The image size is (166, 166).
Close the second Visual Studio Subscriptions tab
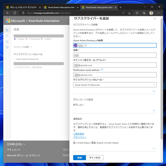click(78, 8)
